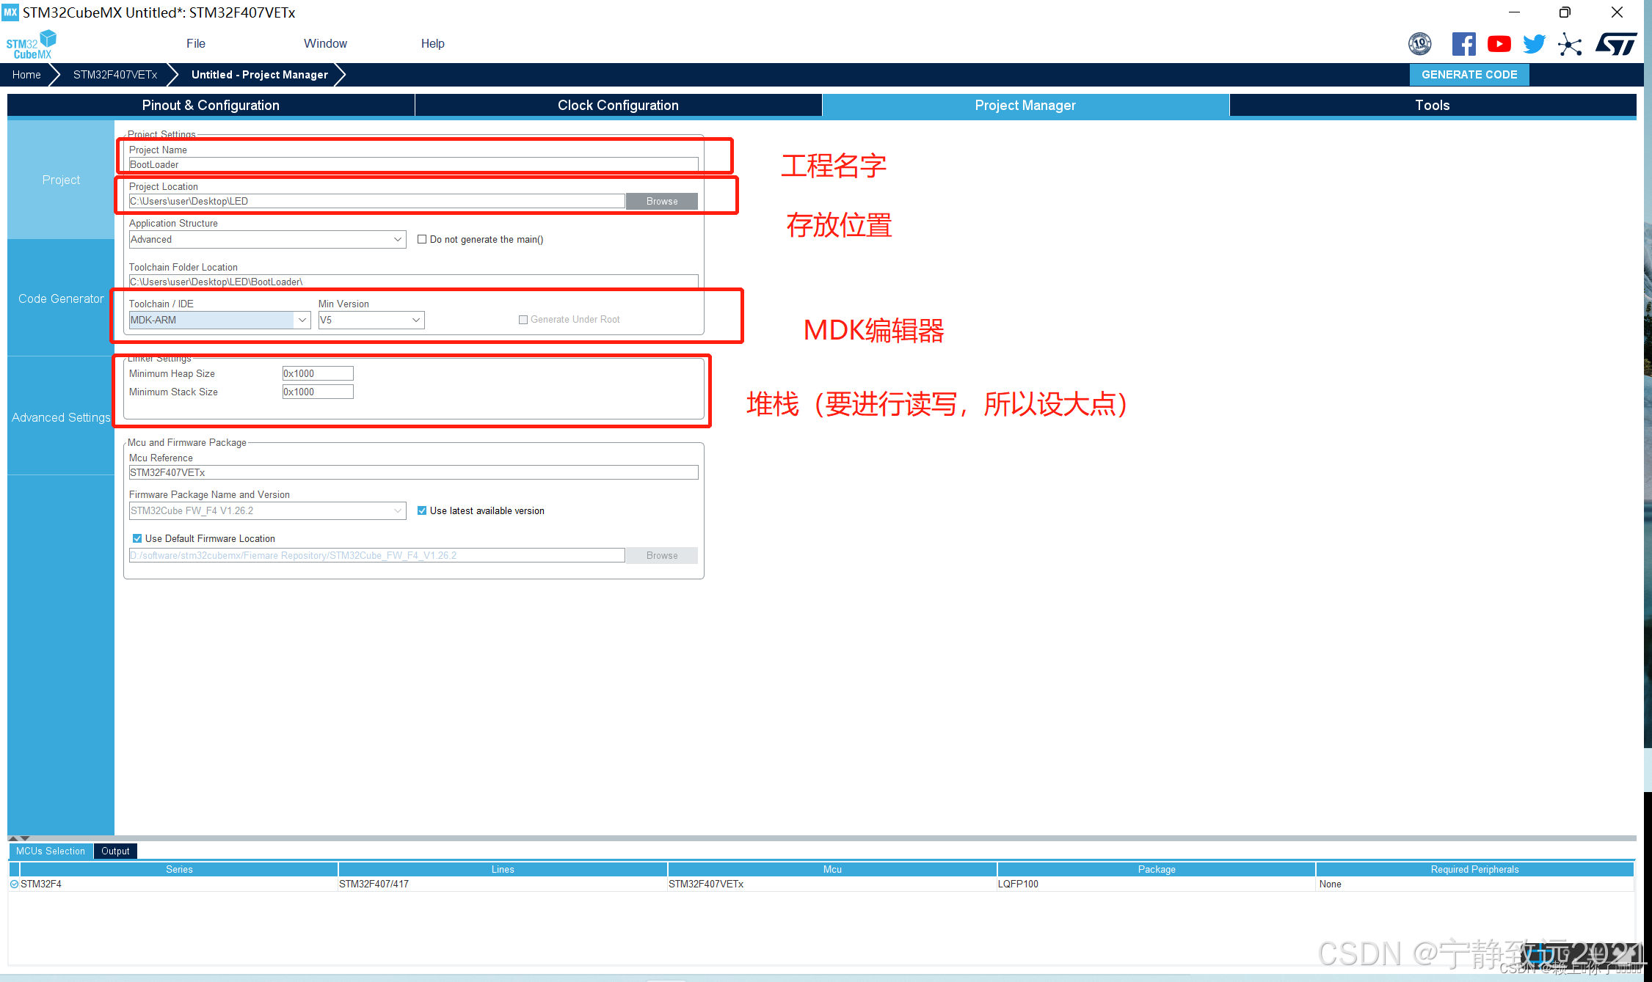The width and height of the screenshot is (1652, 982).
Task: Click Untitled - Project Manager breadcrumb
Action: point(260,75)
